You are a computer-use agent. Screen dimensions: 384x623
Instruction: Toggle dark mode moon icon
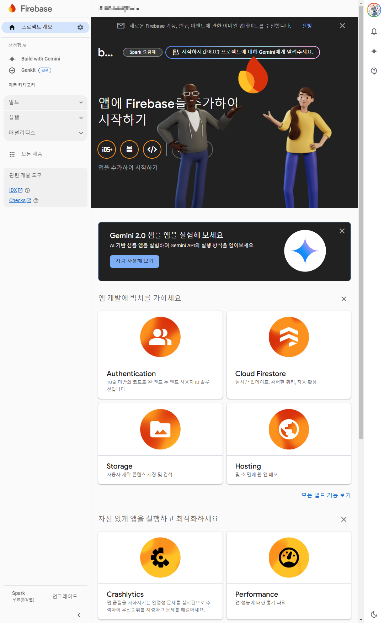(x=374, y=614)
